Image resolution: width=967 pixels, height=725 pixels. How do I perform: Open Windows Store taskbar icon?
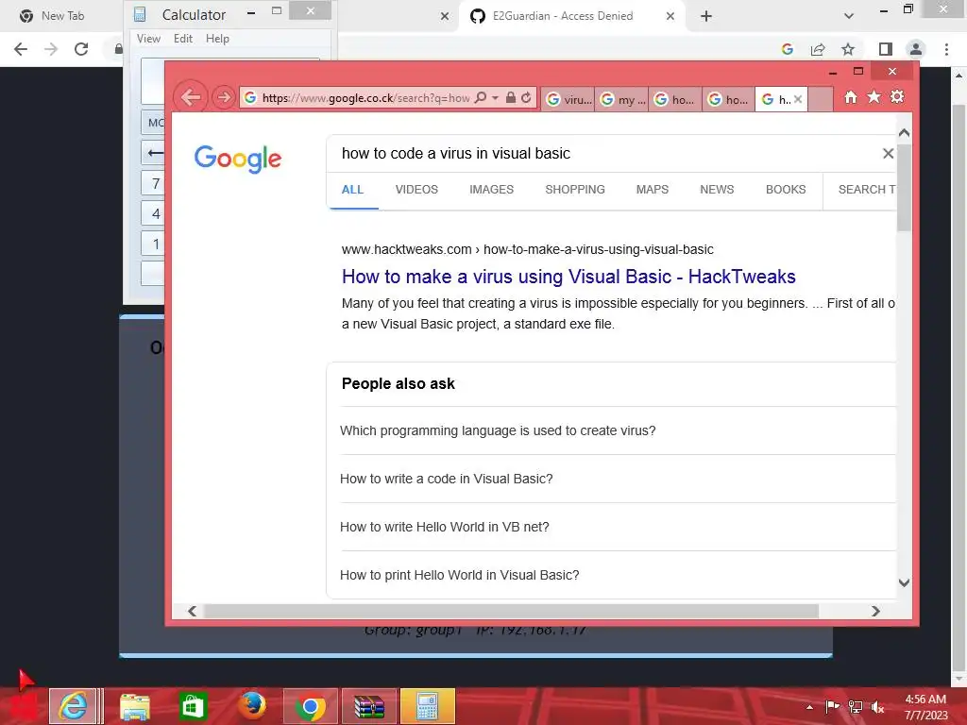pos(193,706)
